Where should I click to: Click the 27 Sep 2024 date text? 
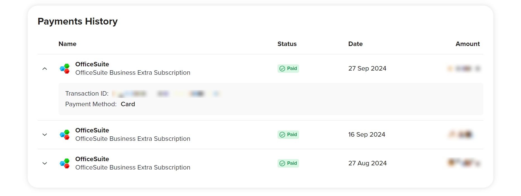(367, 68)
